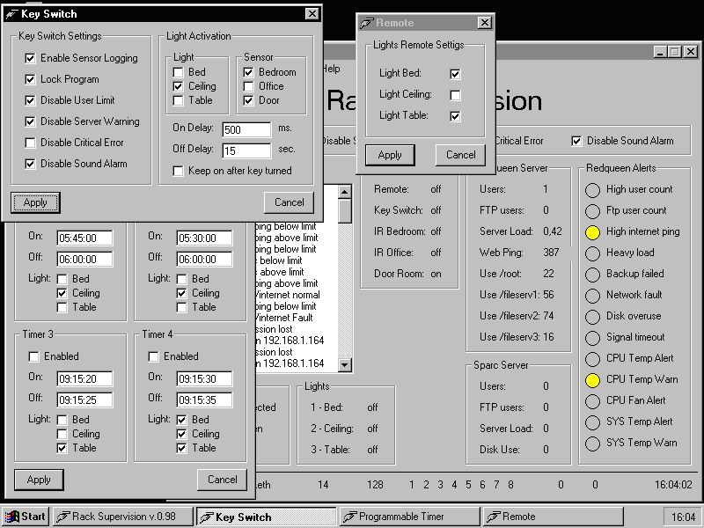This screenshot has width=704, height=528.
Task: Click Apply in Key Switch dialog
Action: click(x=36, y=202)
